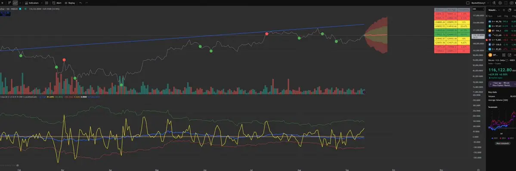The image size is (516, 171).
Task: Create a new Alert
Action: click(57, 3)
